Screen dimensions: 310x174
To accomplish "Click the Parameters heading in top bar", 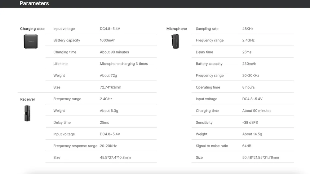I will pos(34,3).
